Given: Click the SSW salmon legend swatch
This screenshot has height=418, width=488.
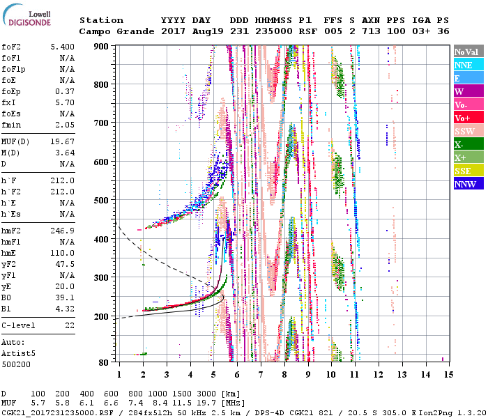Looking at the screenshot, I should [468, 131].
